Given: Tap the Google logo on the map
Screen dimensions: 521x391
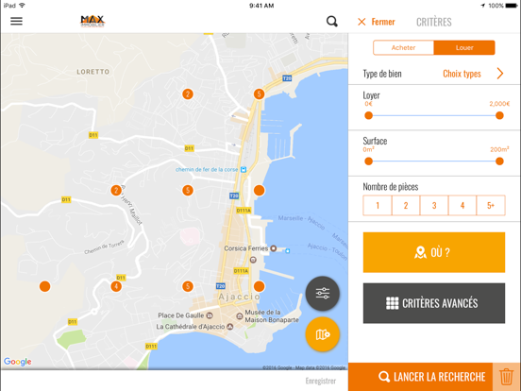Looking at the screenshot, I should coord(18,362).
